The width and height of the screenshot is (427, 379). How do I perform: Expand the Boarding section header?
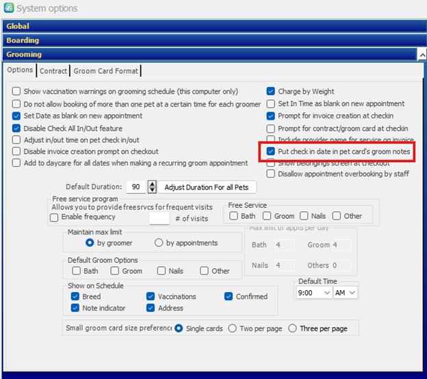point(214,40)
